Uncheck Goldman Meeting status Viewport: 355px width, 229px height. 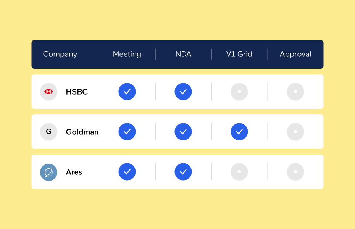[x=127, y=132]
